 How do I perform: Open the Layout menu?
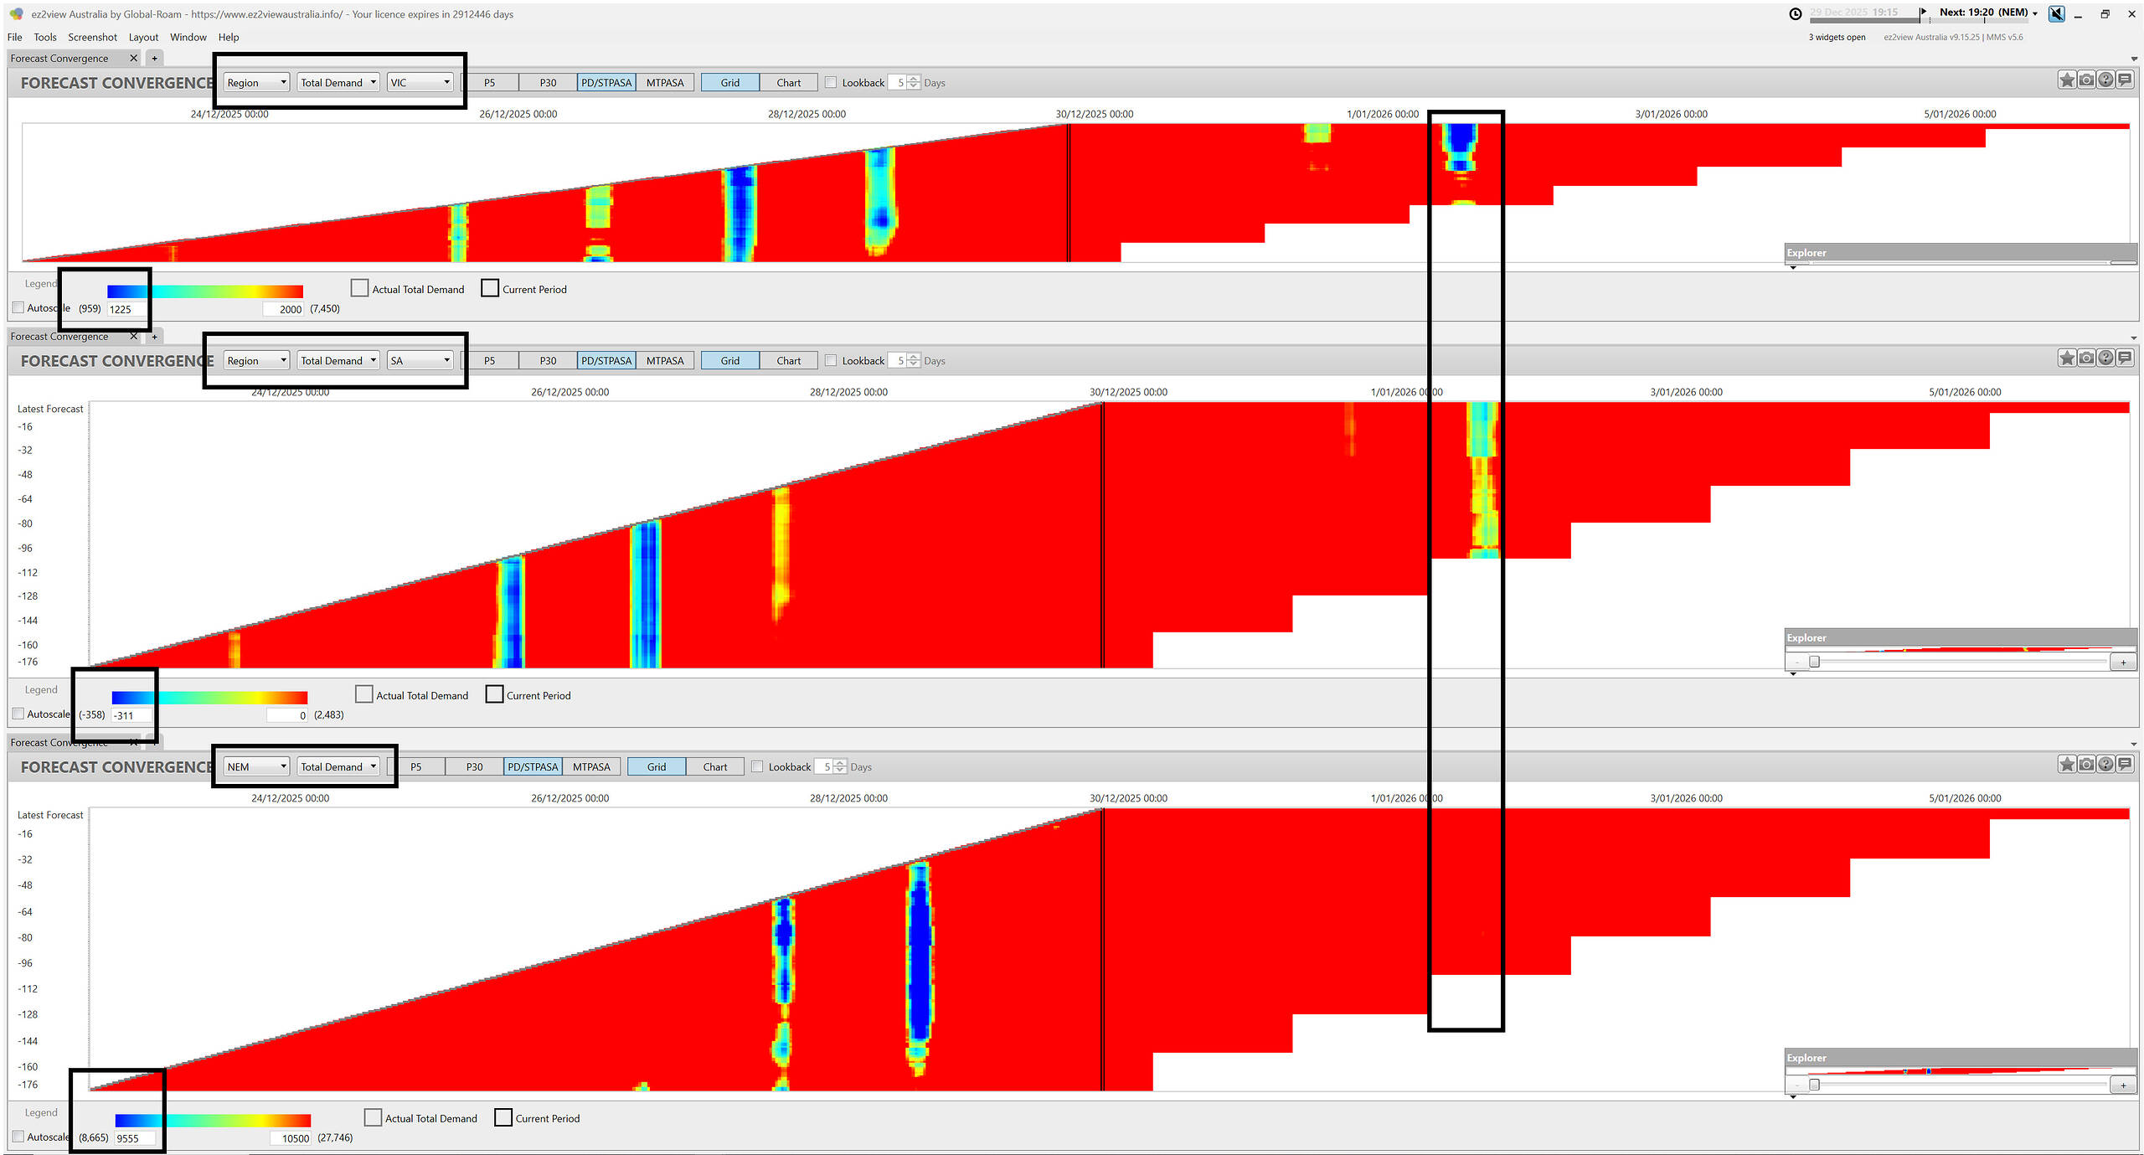coord(143,38)
